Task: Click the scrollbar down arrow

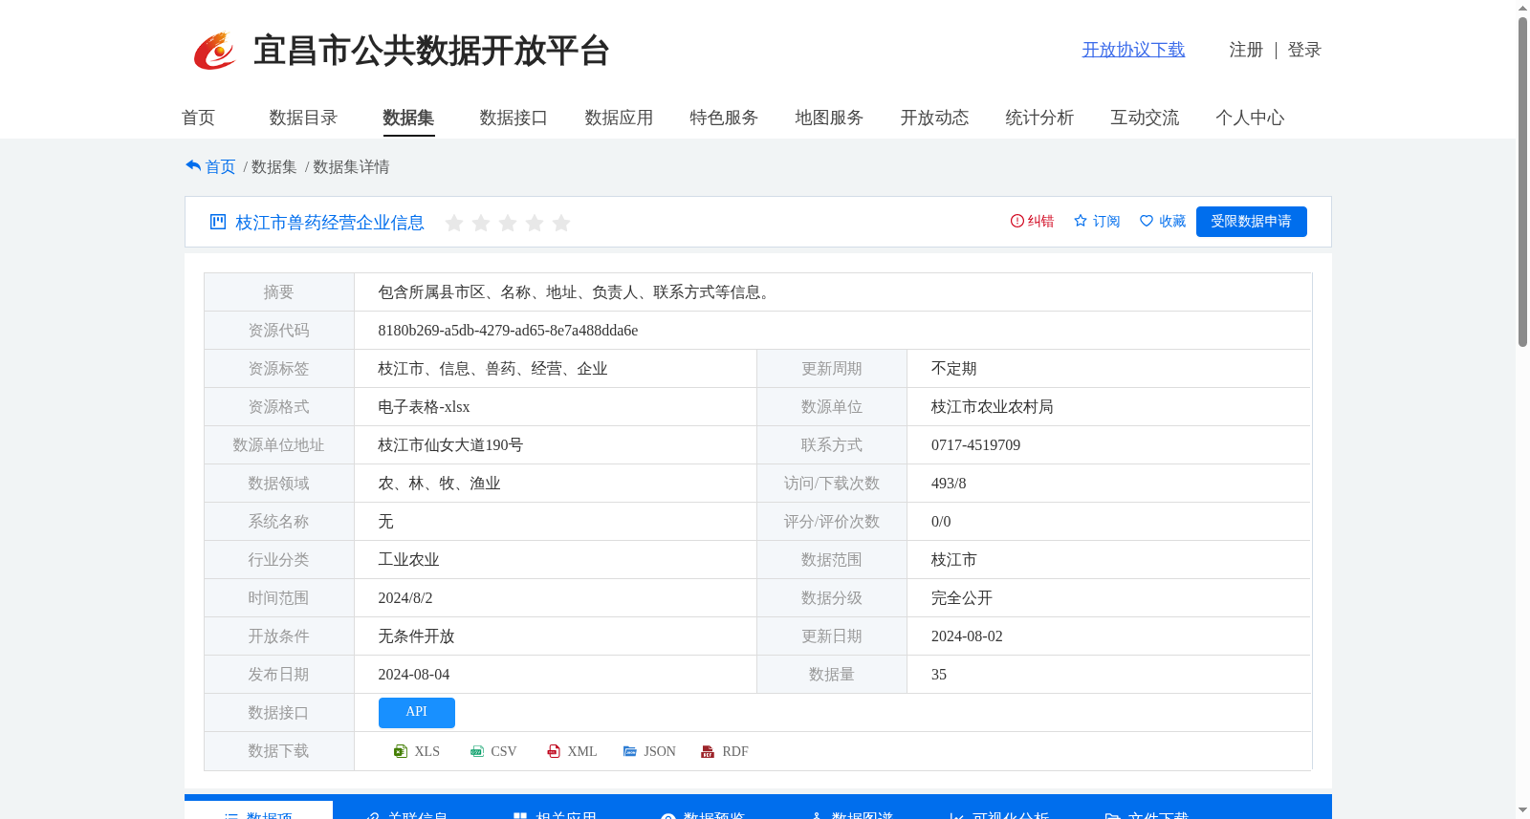Action: click(1522, 811)
